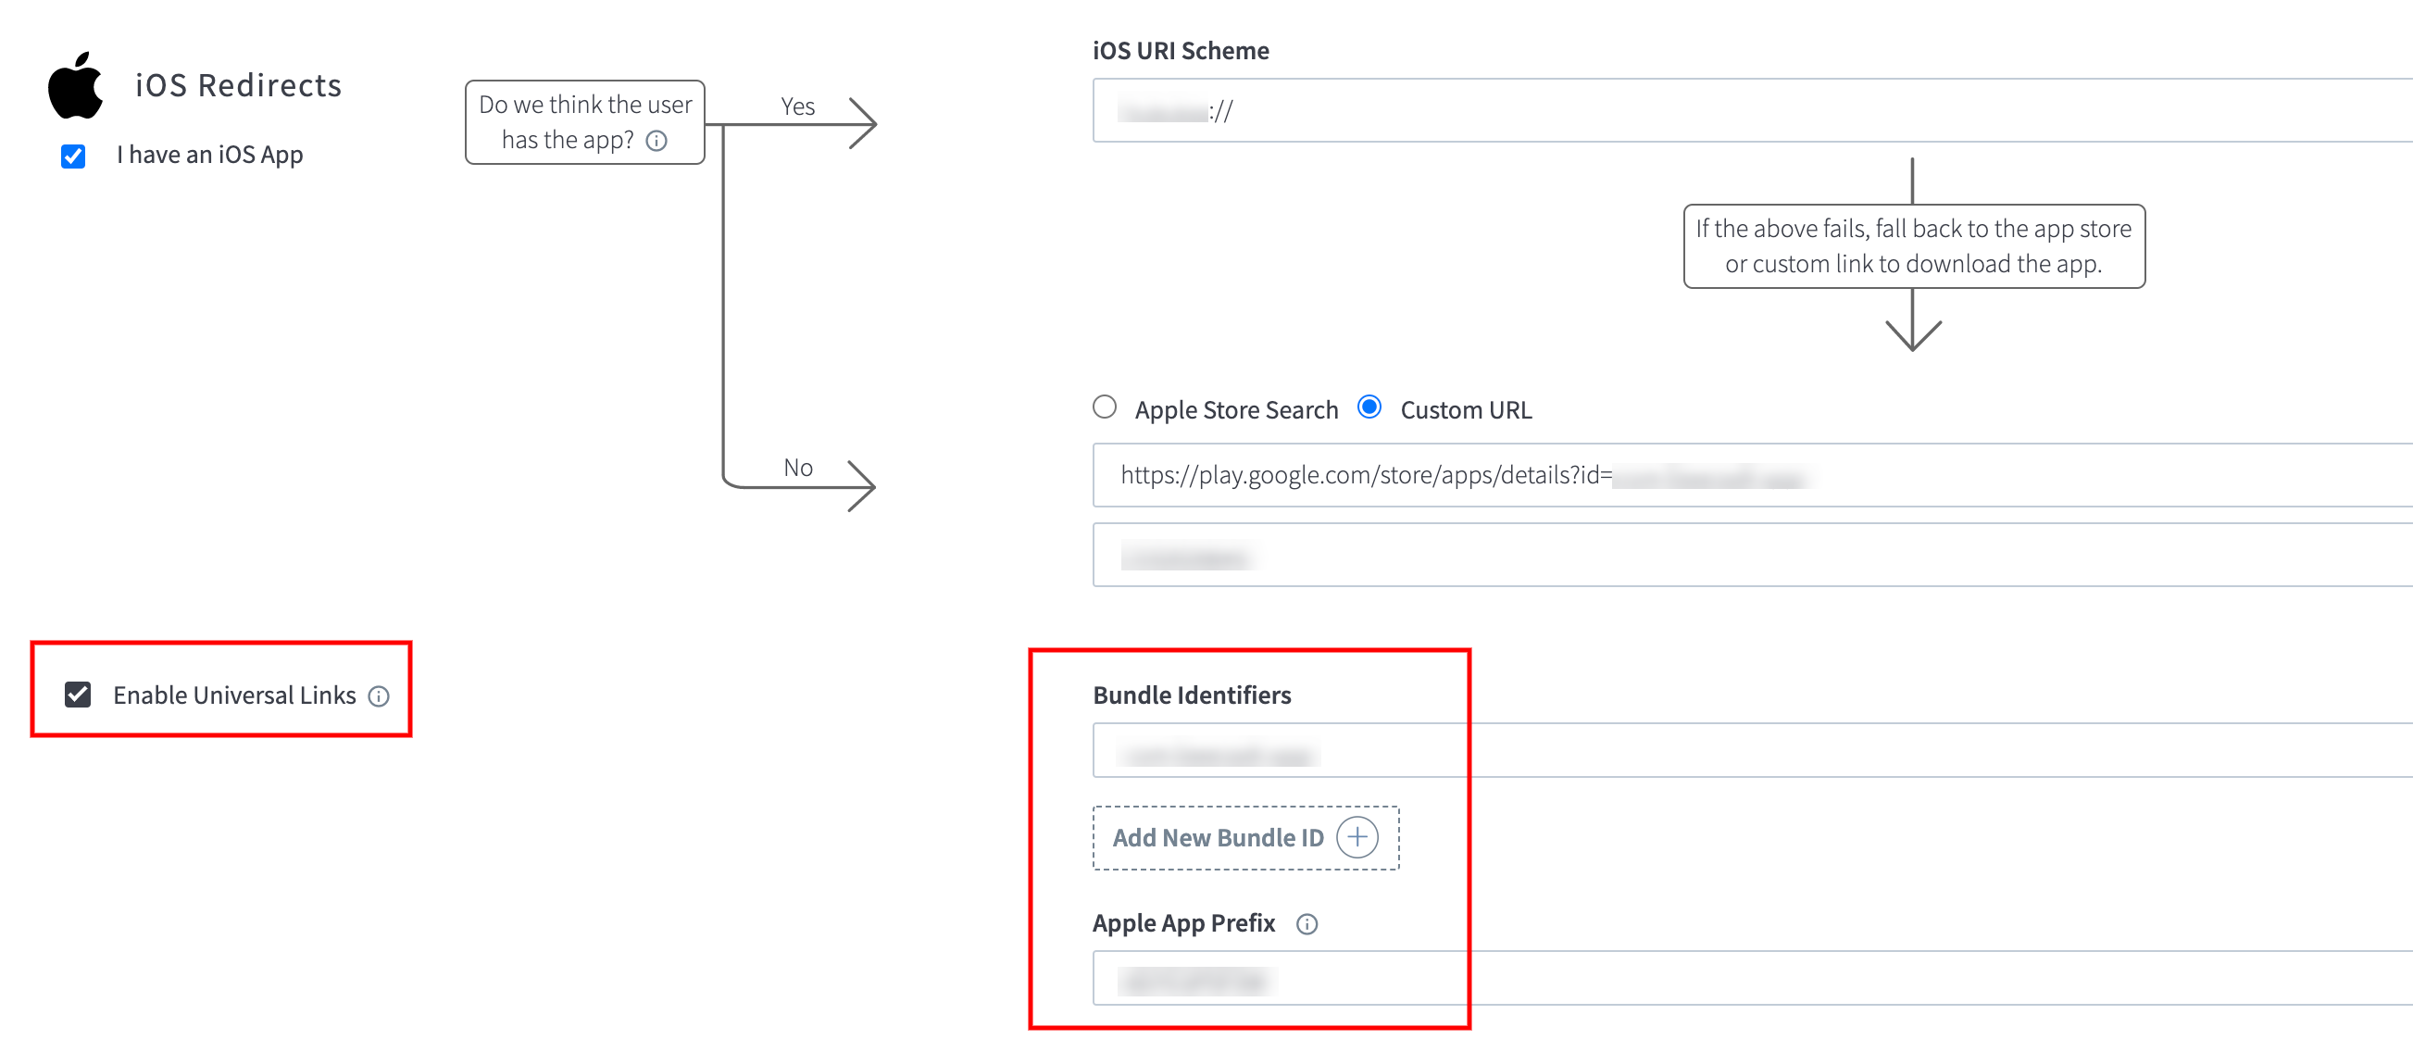Click info icon beside 'has the app?'

[x=656, y=141]
